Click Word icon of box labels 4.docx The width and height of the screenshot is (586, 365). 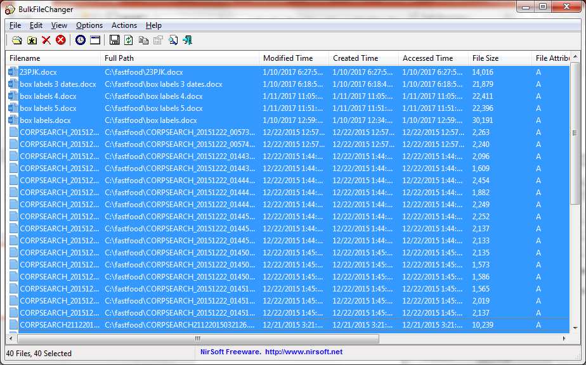tap(13, 96)
